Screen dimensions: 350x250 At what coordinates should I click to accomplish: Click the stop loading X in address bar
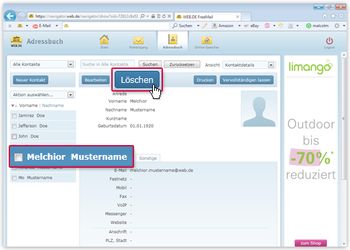click(169, 16)
